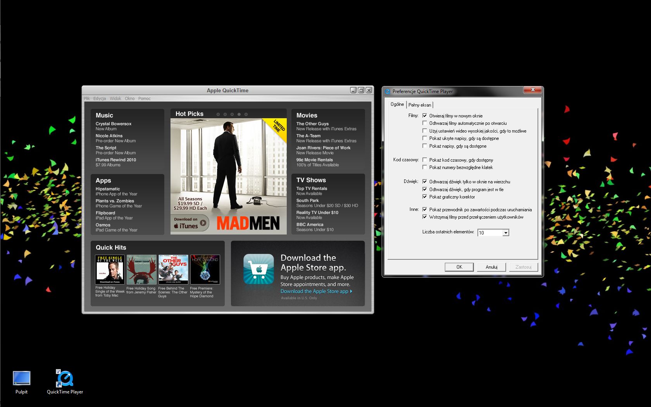
Task: Click the fourth (highlighted) Hot Picks page dot
Action: (239, 114)
